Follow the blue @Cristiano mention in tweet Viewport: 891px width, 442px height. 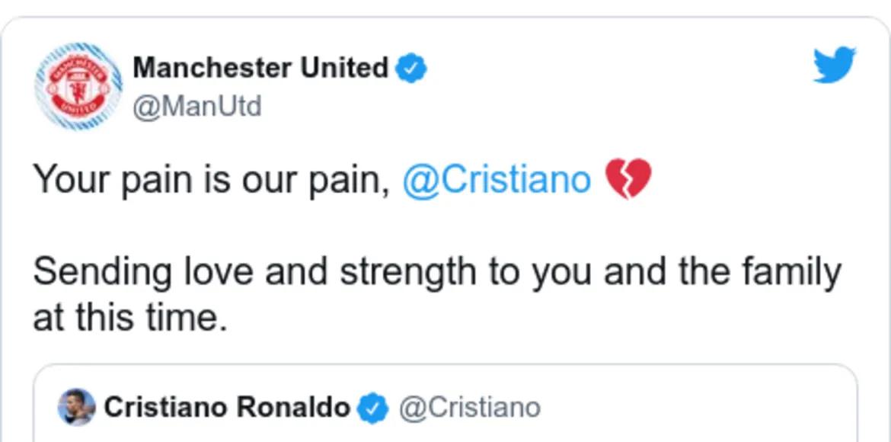tap(497, 180)
